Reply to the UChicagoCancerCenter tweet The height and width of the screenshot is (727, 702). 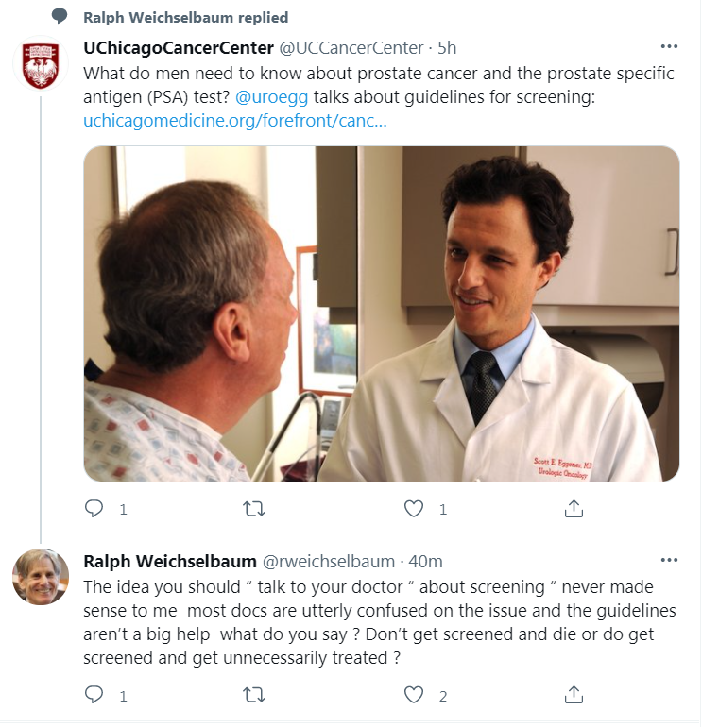tap(94, 509)
